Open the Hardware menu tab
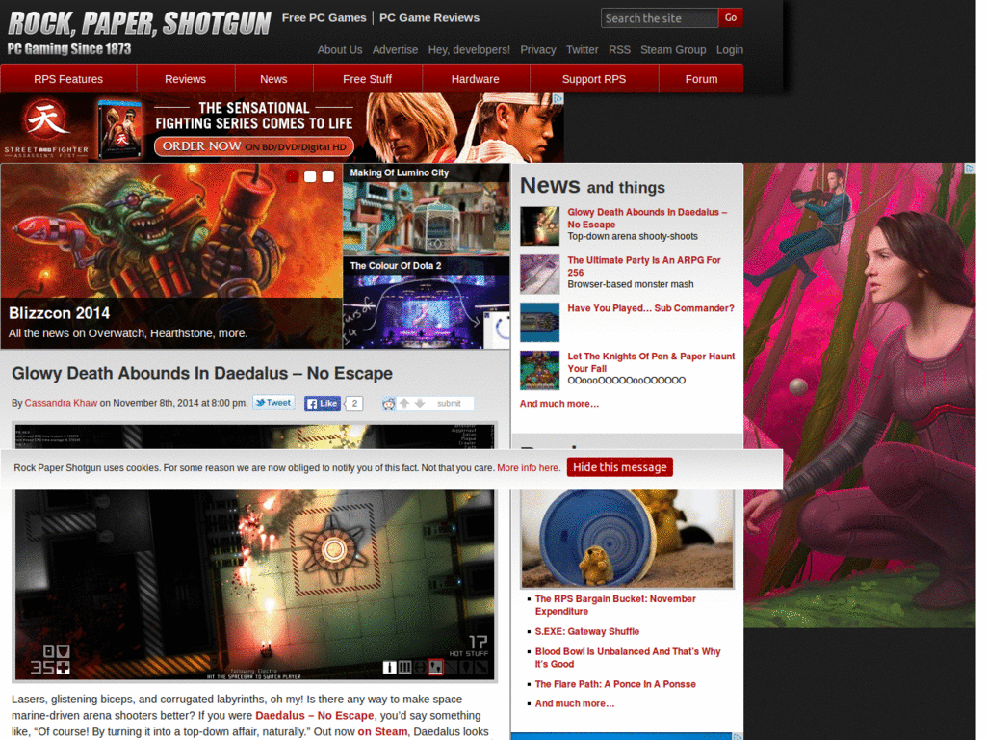The width and height of the screenshot is (986, 740). [476, 79]
